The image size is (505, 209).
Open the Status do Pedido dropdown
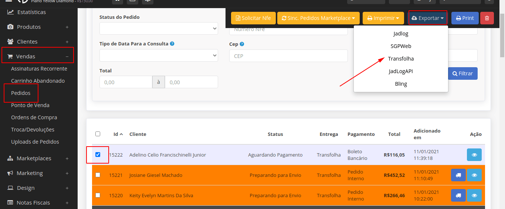tap(159, 28)
